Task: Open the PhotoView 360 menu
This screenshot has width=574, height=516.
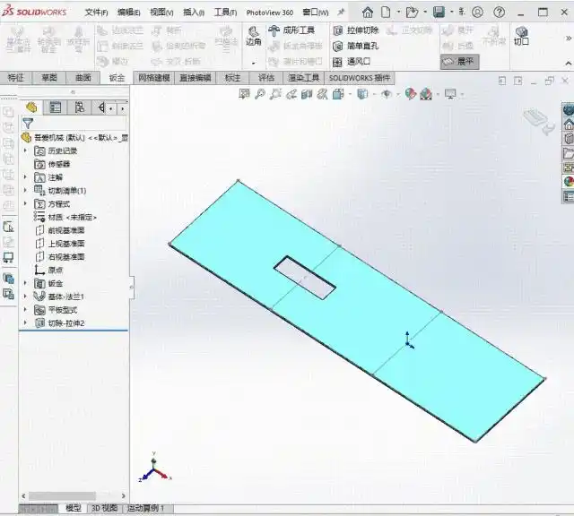Action: coord(270,13)
